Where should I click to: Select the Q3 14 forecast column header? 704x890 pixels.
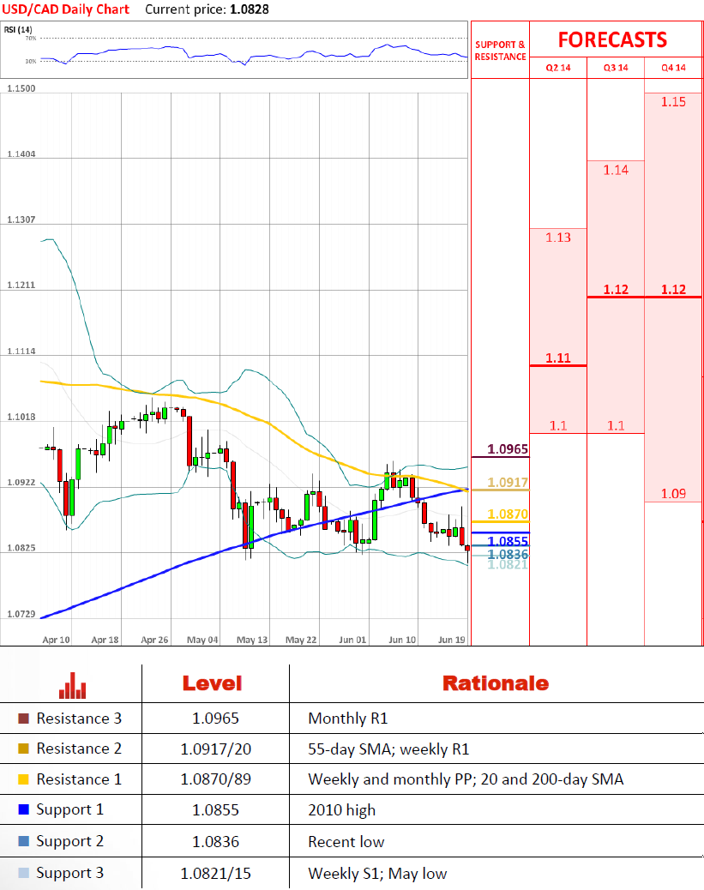point(616,68)
